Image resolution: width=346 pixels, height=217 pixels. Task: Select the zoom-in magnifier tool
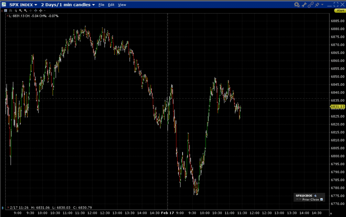(20, 10)
